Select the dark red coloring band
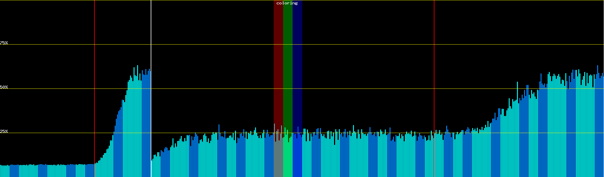The image size is (604, 177). tap(278, 59)
